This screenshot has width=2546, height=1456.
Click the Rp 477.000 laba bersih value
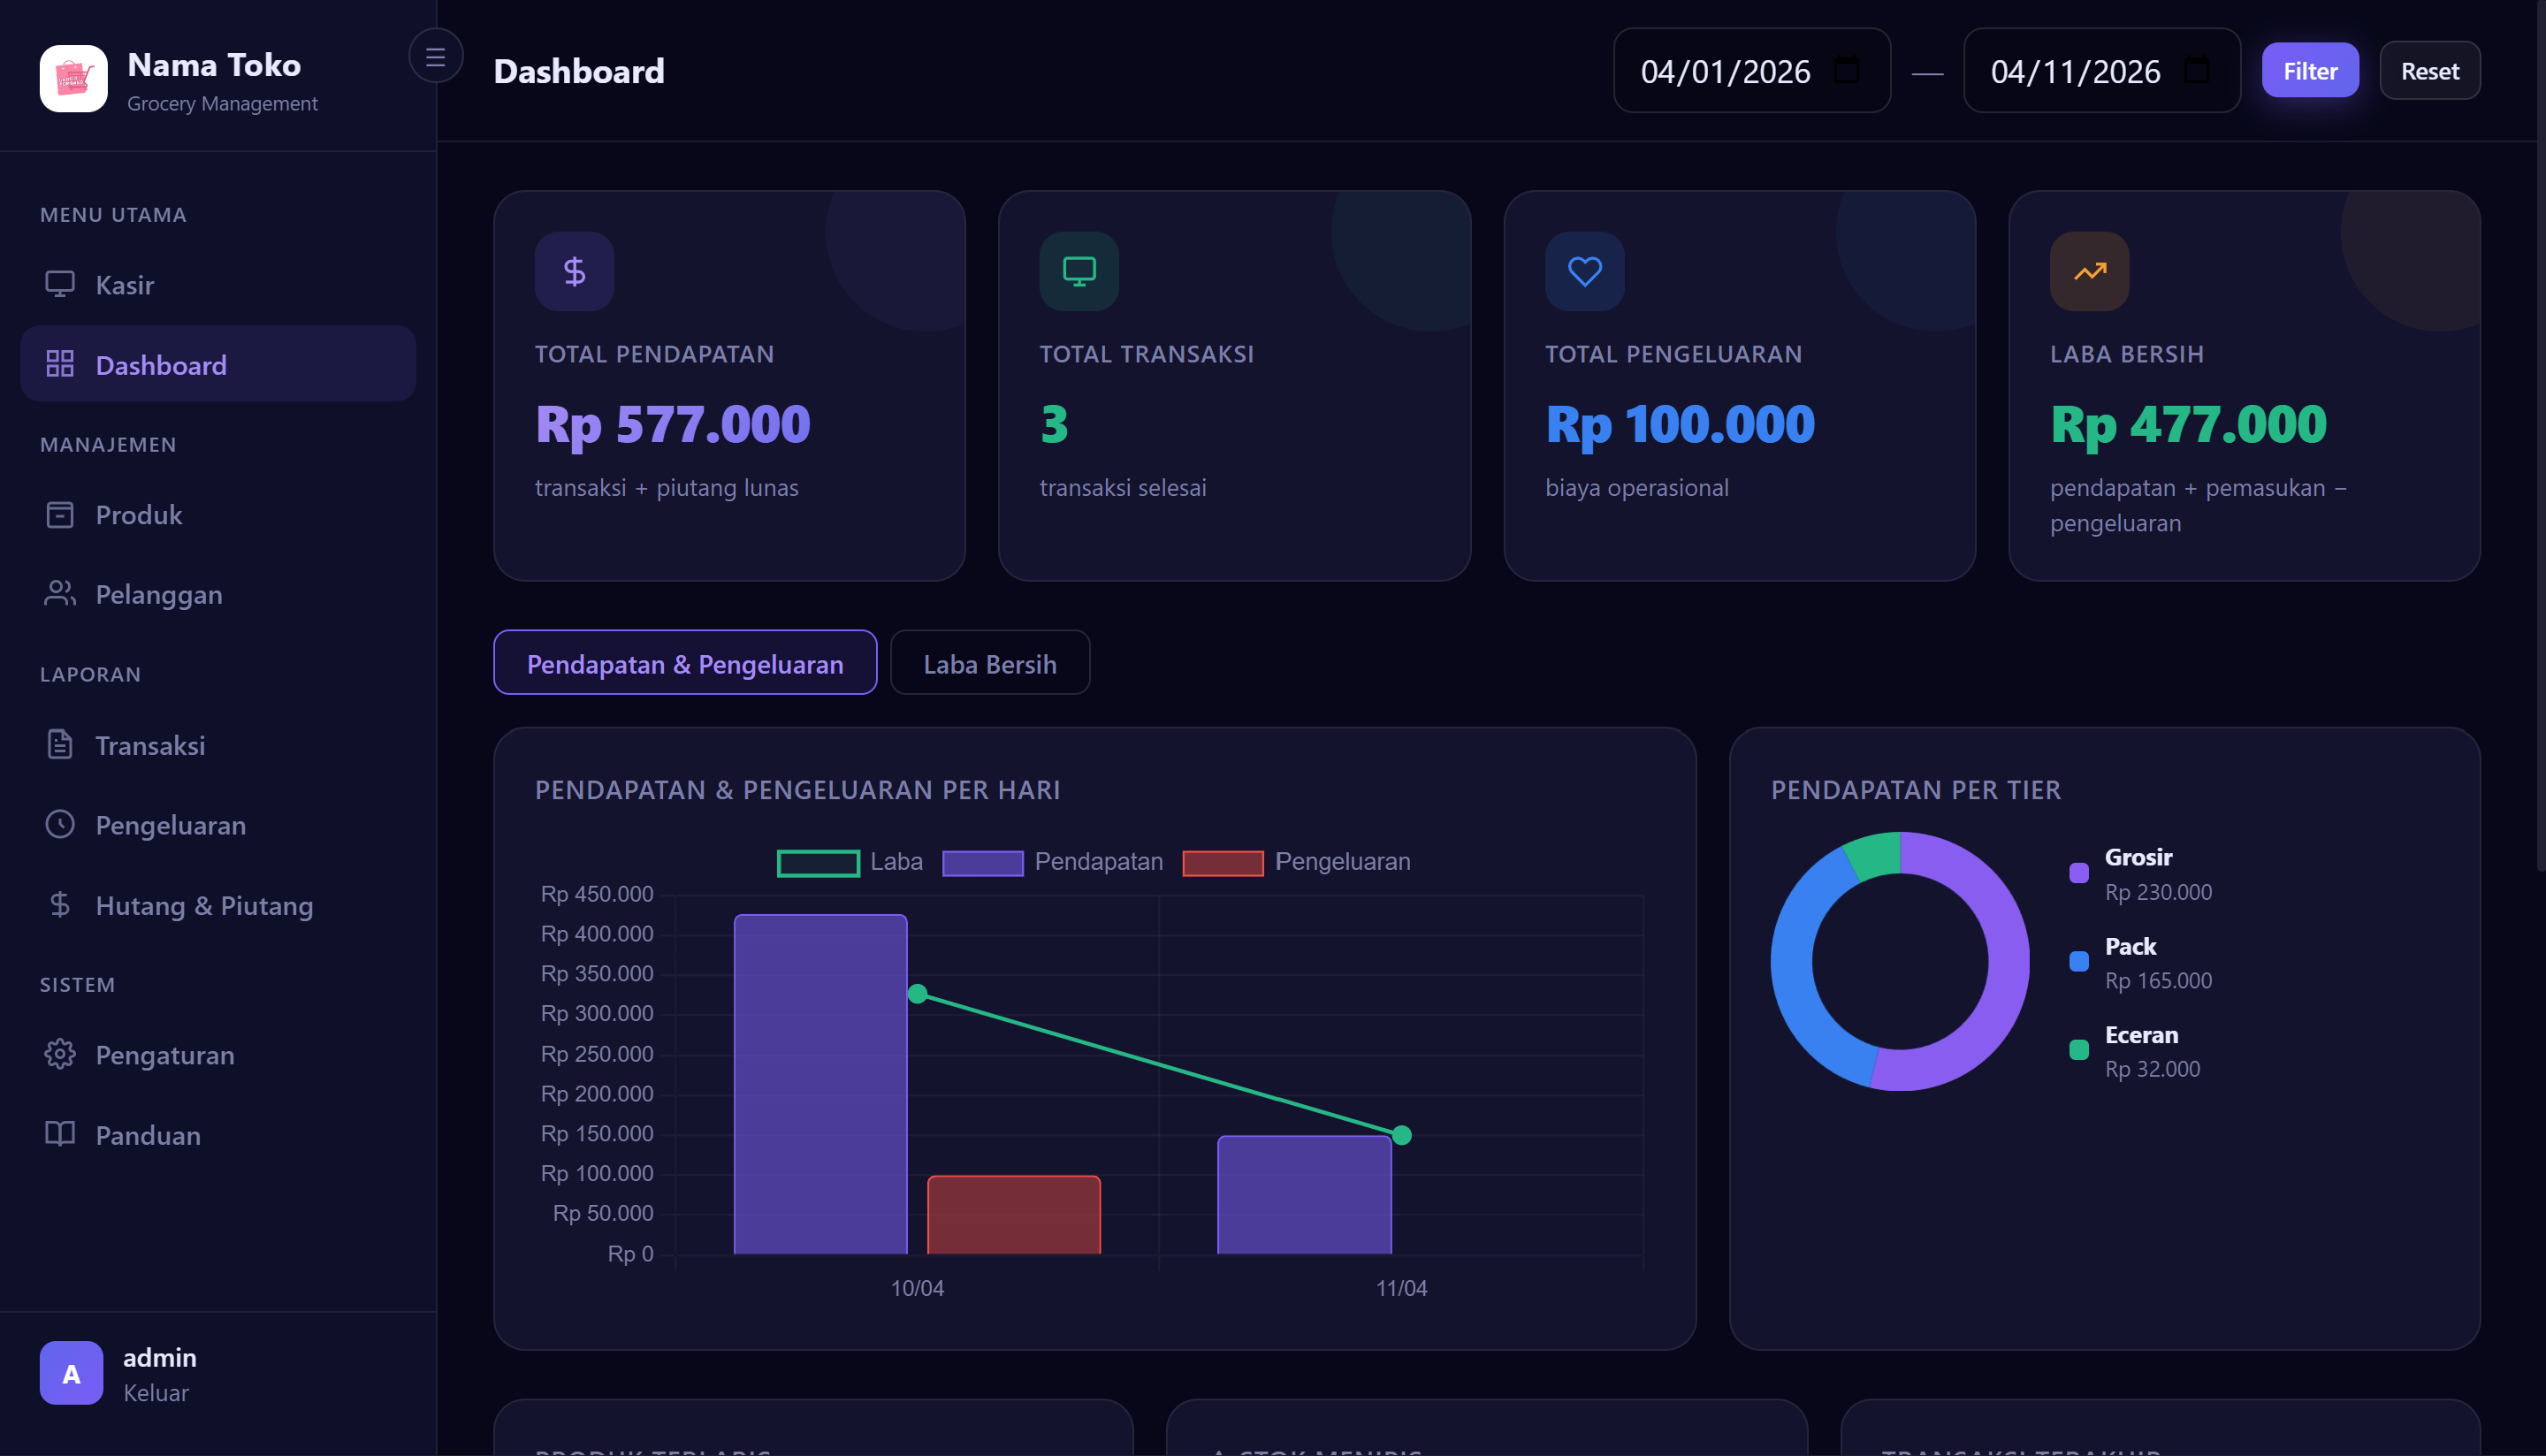tap(2189, 424)
